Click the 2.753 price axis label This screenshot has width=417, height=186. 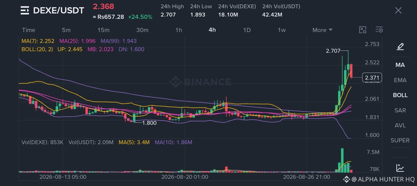click(x=372, y=44)
